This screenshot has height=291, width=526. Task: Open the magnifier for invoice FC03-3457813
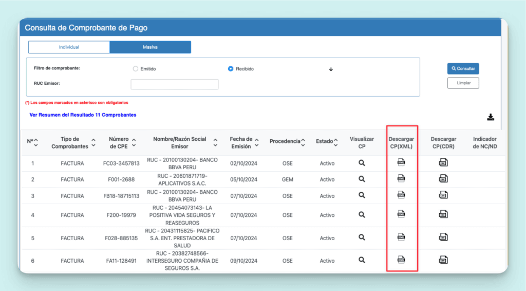(362, 163)
